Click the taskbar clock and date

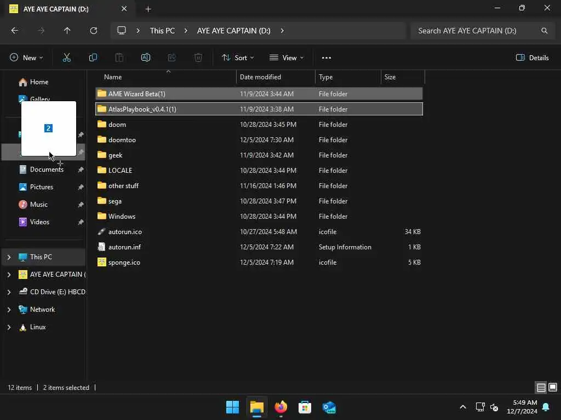[x=522, y=407]
